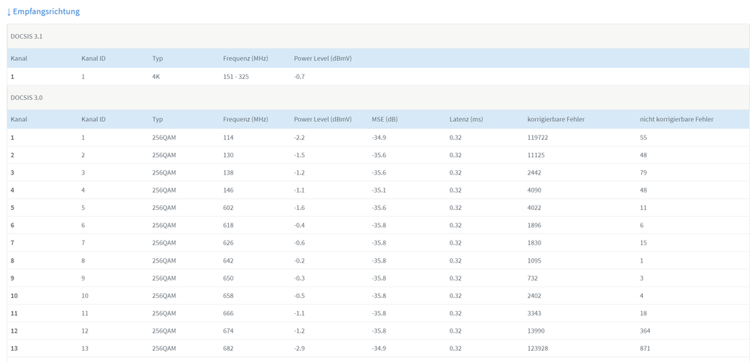Select the uncorrectable errors value 871
752x362 pixels.
click(644, 348)
